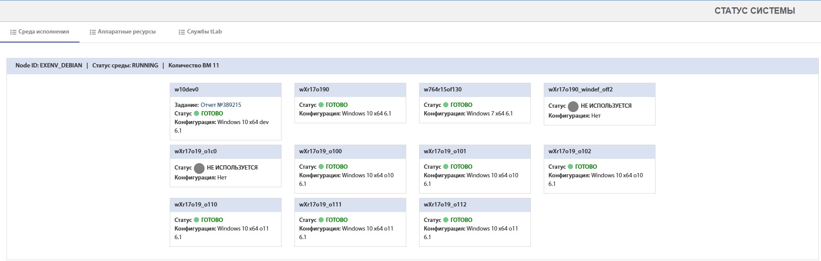This screenshot has width=821, height=261.
Task: Click green status dot in wXr17o19_o102 card
Action: tap(570, 167)
